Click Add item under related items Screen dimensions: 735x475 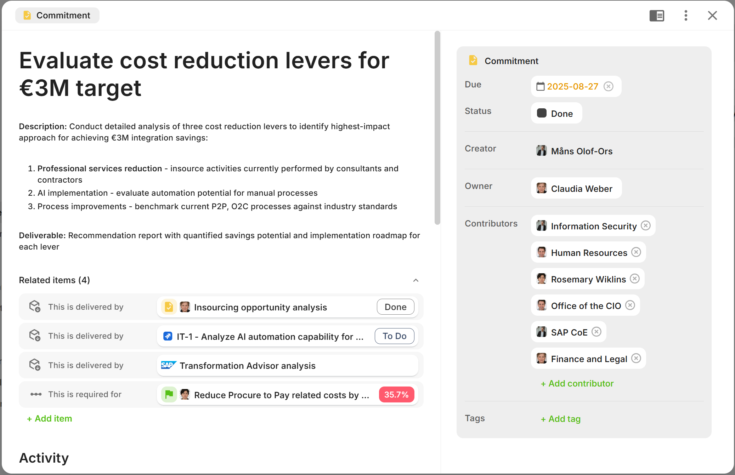[x=50, y=419]
